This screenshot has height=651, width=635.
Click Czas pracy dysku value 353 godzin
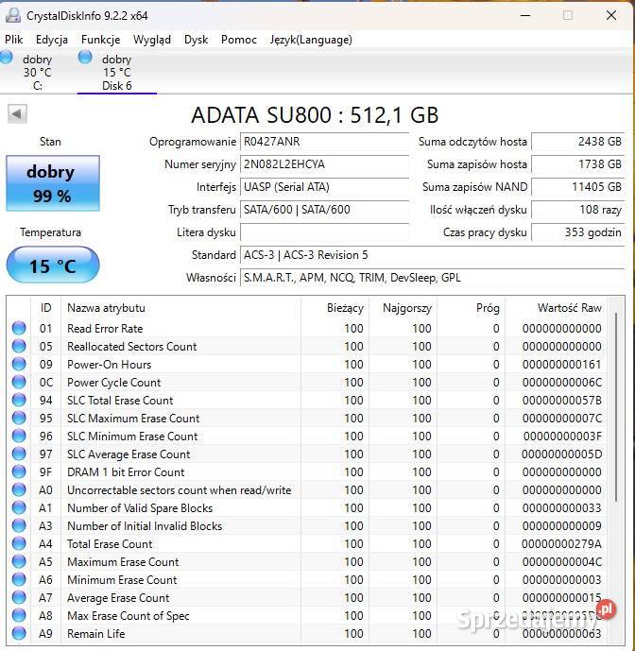click(578, 232)
